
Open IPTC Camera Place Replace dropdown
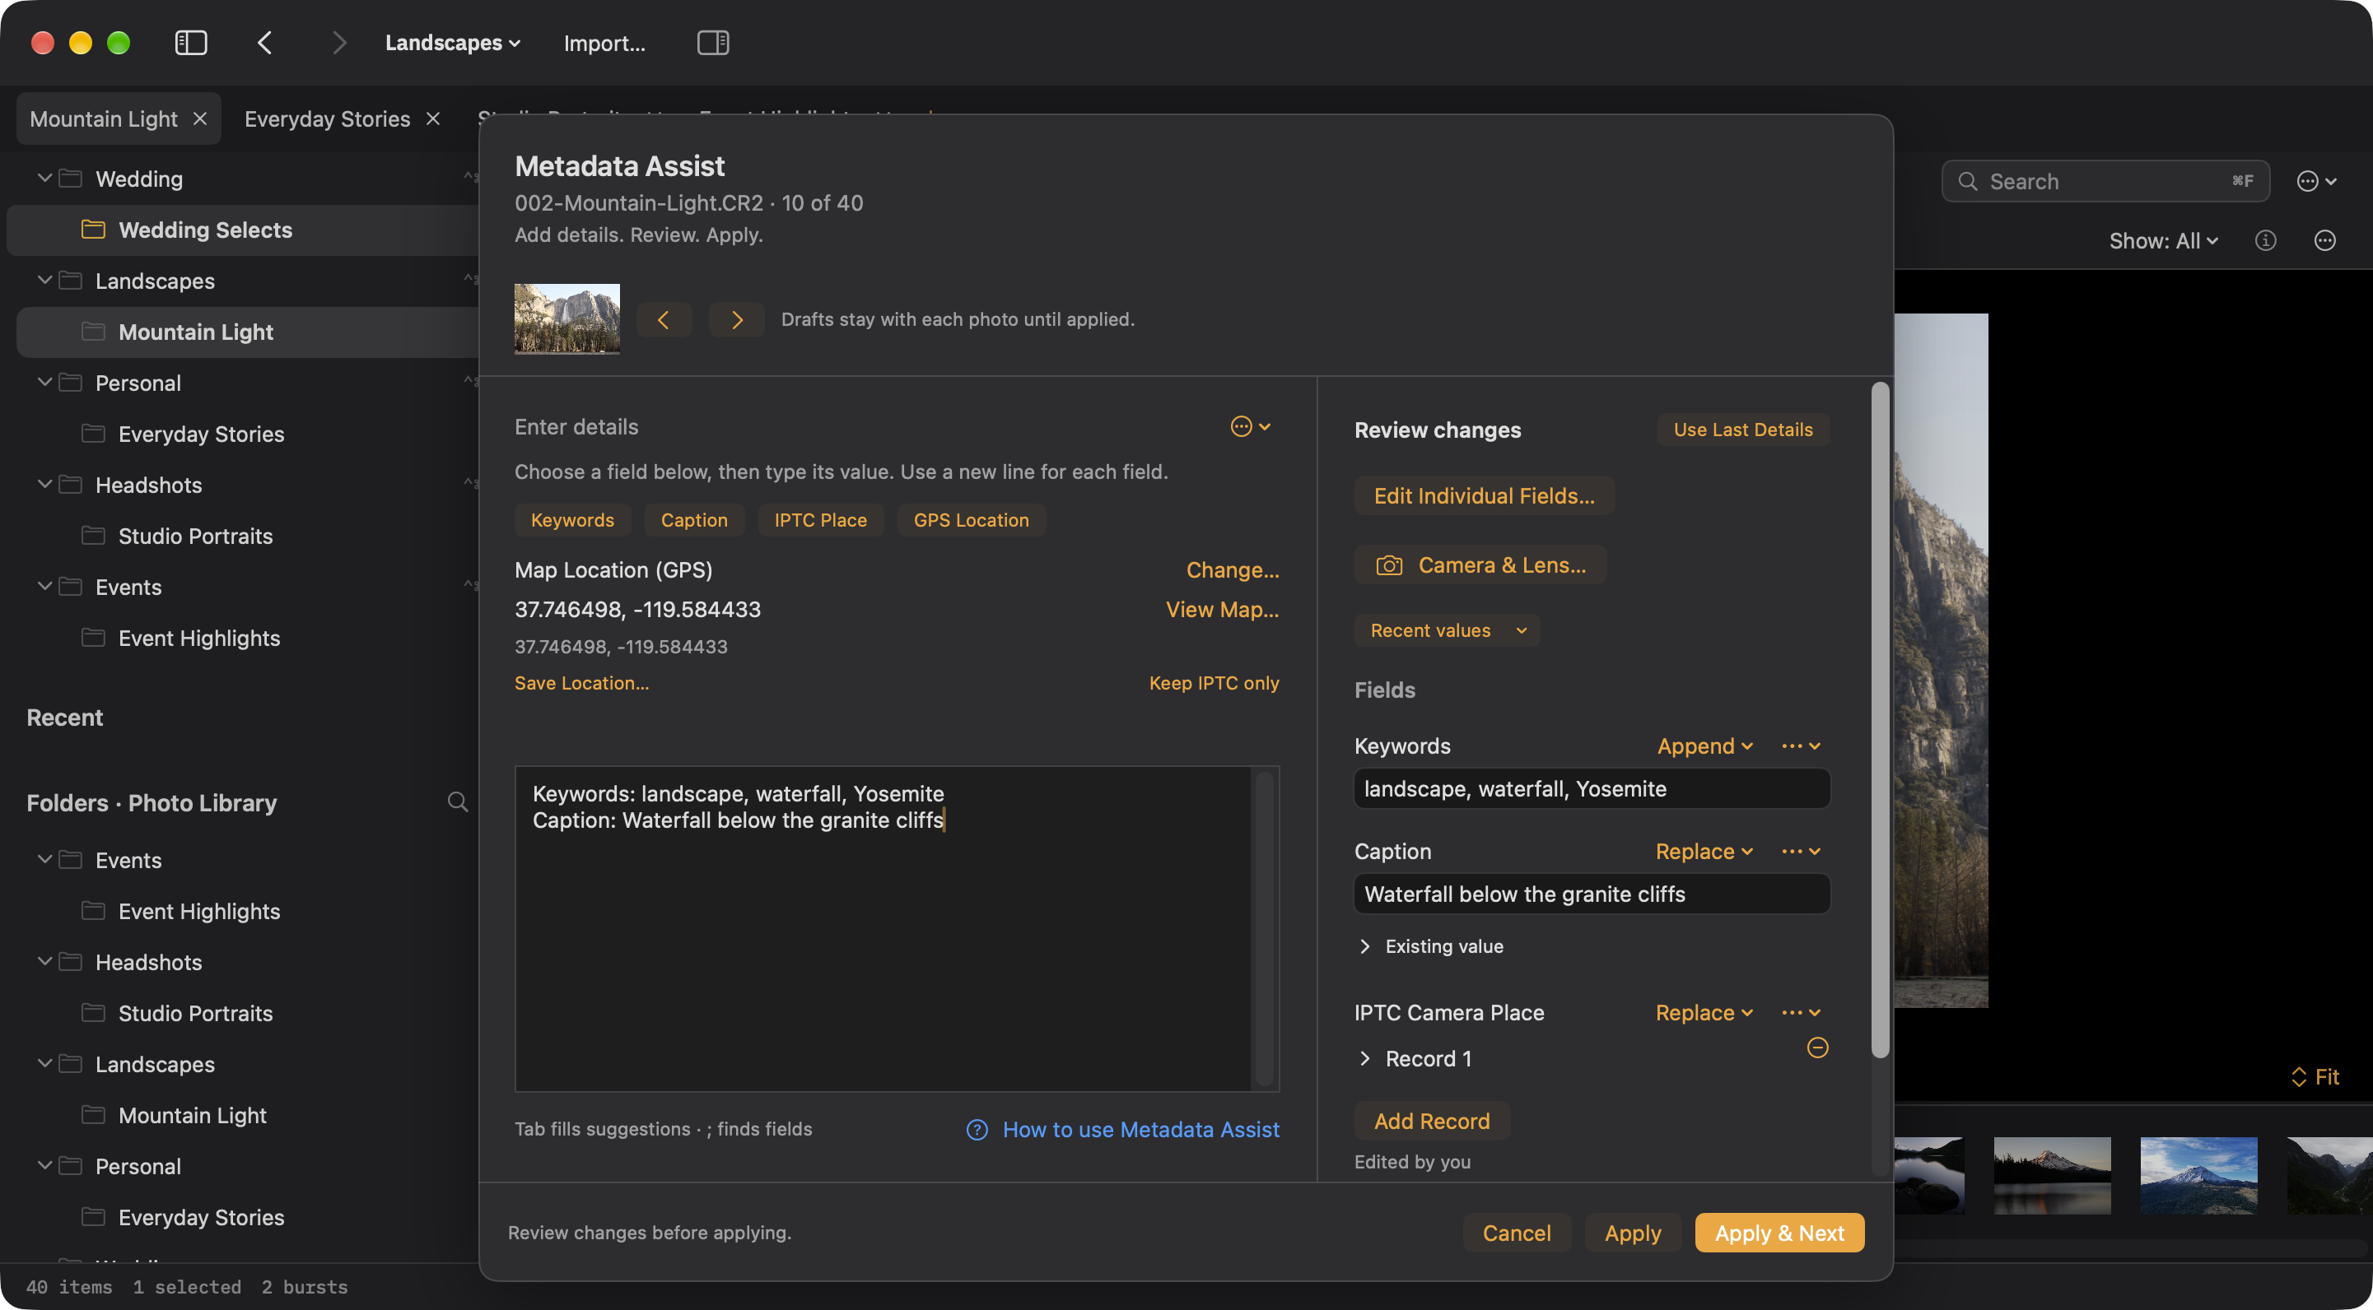coord(1704,1013)
